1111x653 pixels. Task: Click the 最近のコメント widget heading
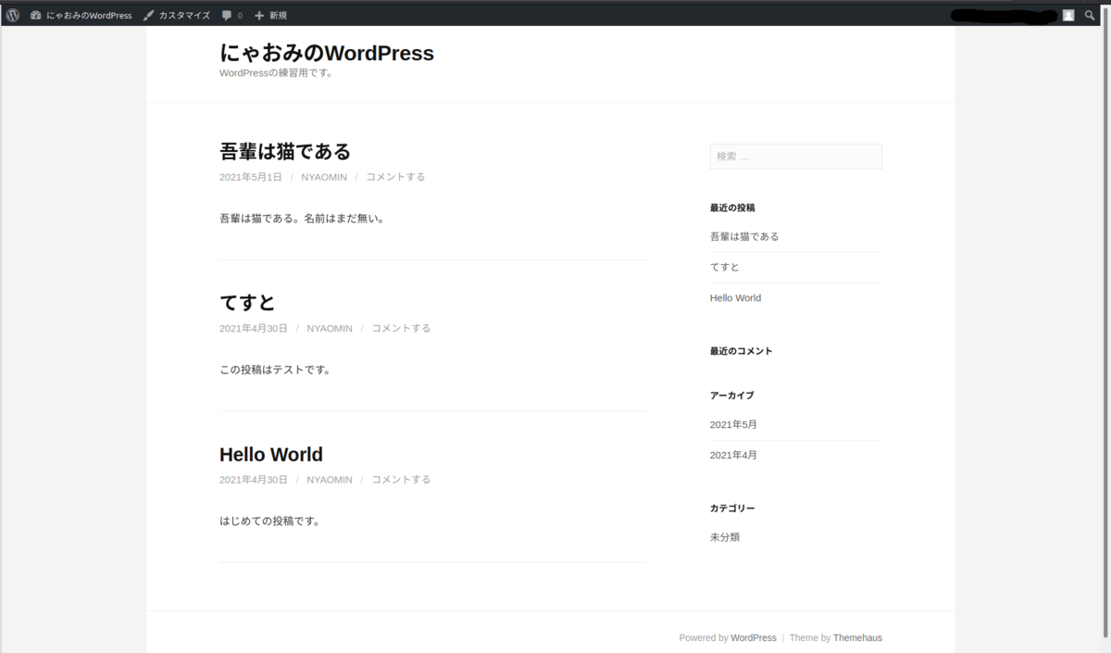(741, 351)
